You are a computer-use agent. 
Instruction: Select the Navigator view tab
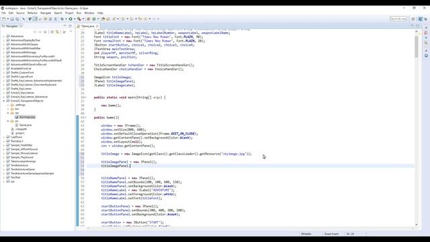pos(12,26)
